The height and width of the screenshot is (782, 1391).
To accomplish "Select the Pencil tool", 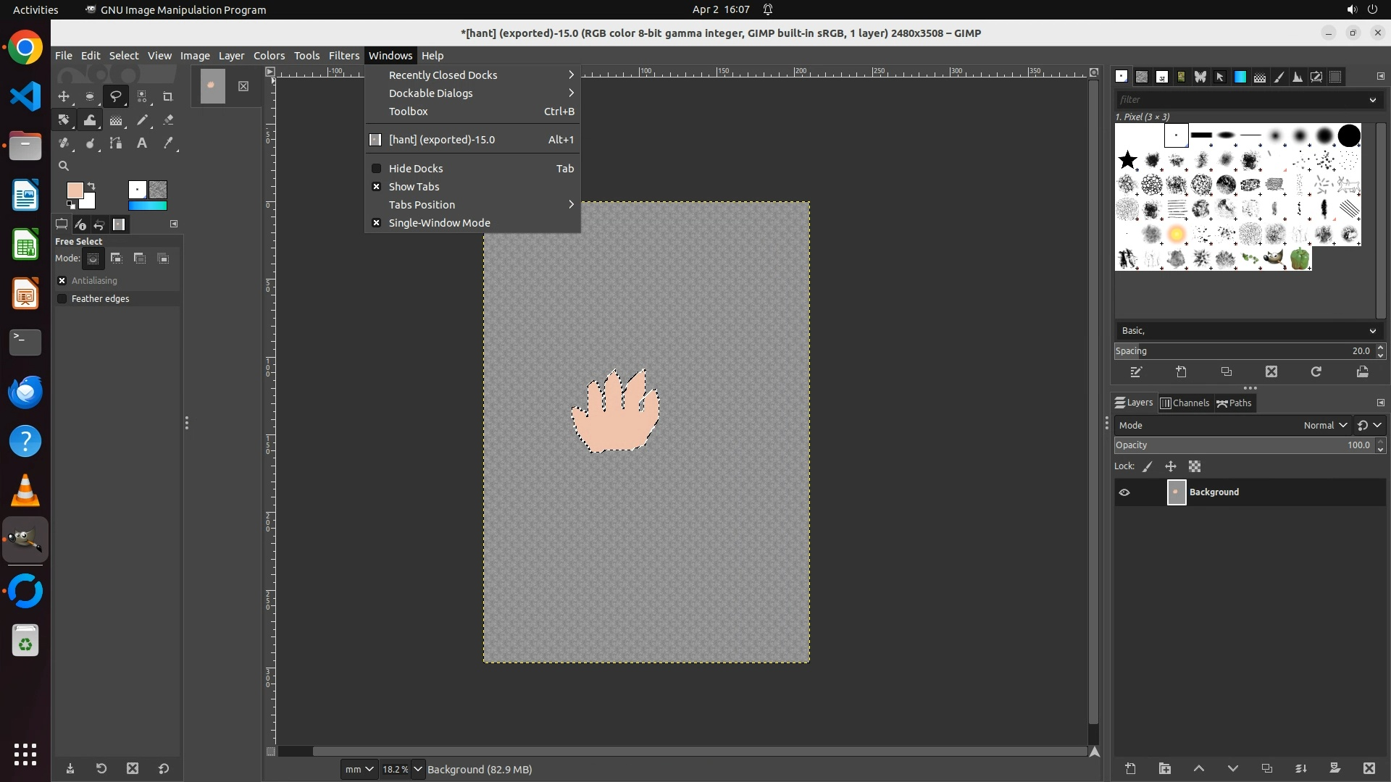I will pos(142,120).
